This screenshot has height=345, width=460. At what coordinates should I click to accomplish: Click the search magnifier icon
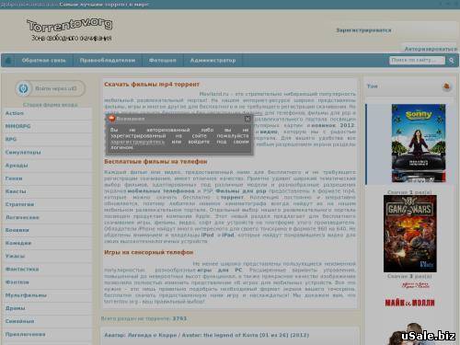click(x=452, y=61)
